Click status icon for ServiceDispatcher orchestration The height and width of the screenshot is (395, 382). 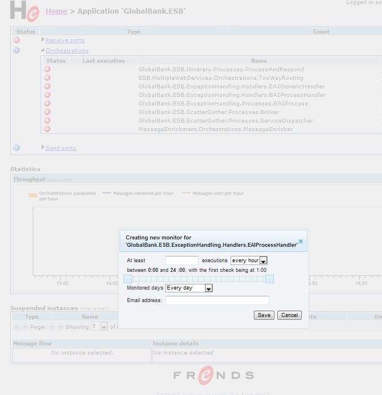tap(47, 120)
